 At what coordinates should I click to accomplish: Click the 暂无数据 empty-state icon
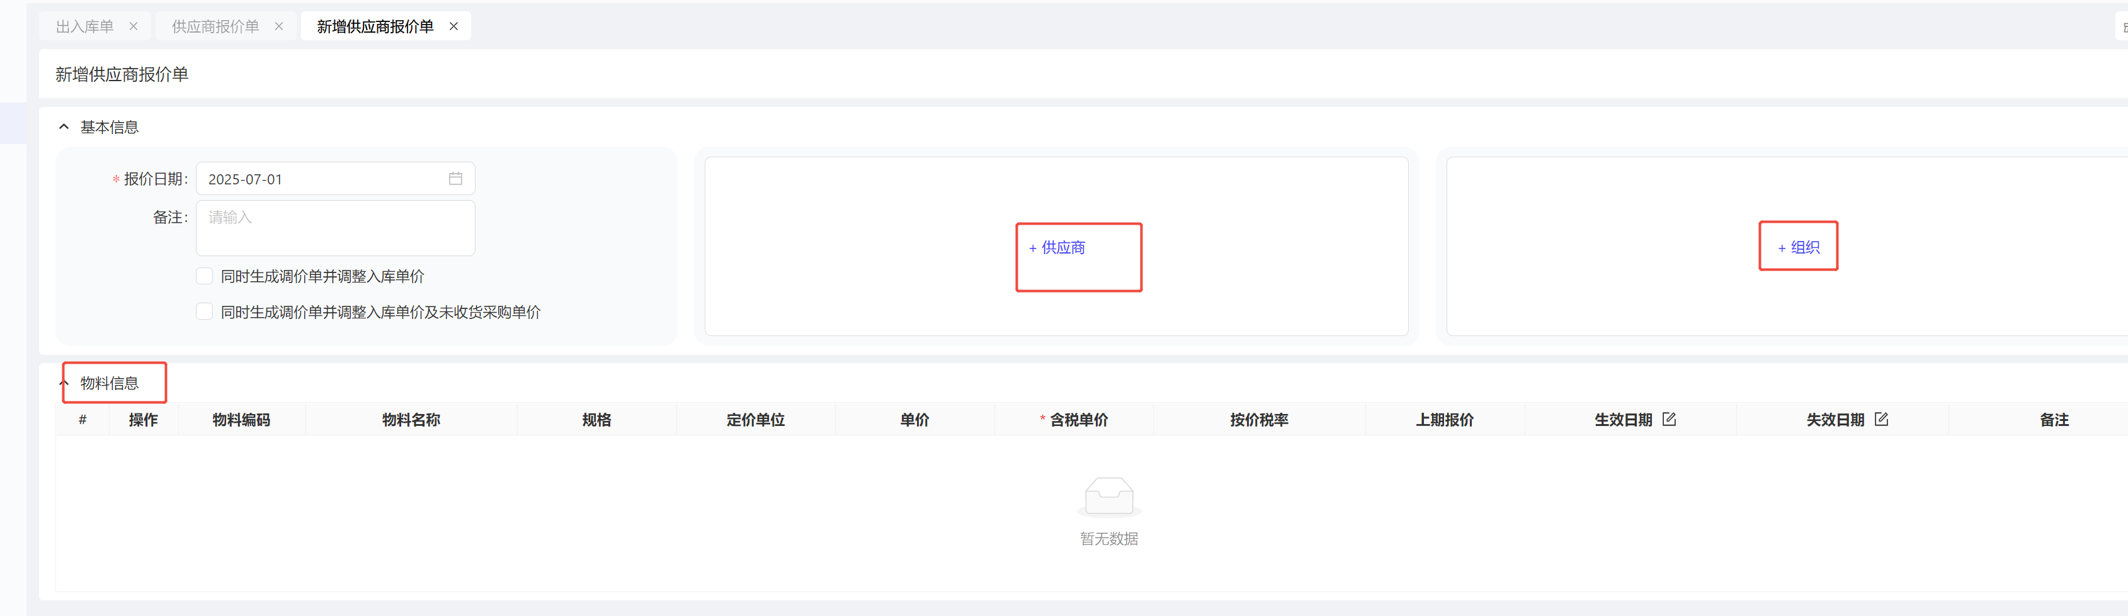[x=1108, y=496]
